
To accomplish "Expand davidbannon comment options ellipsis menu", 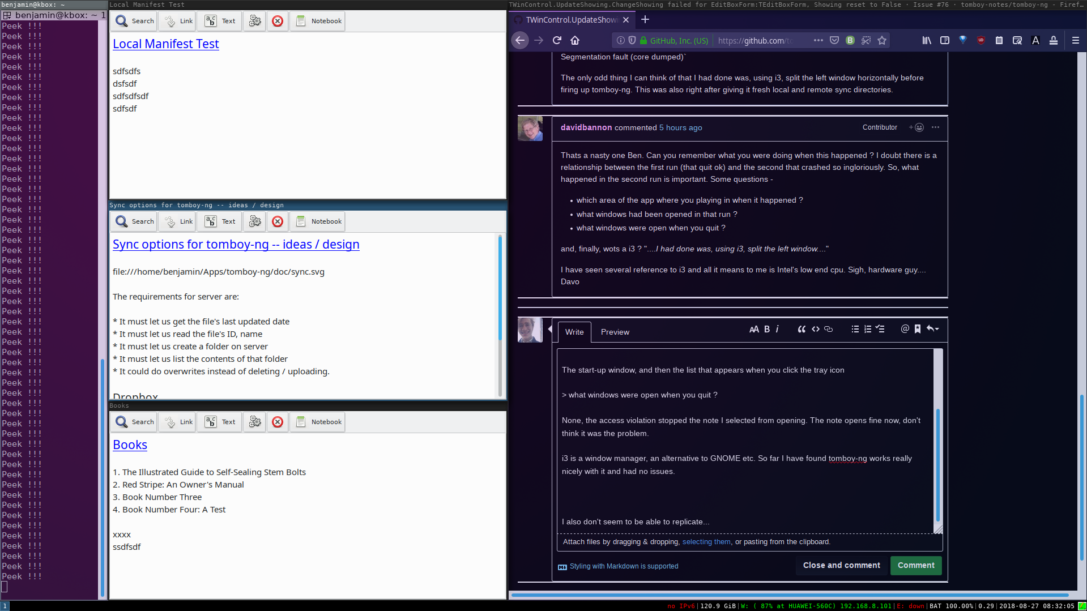I will click(935, 127).
